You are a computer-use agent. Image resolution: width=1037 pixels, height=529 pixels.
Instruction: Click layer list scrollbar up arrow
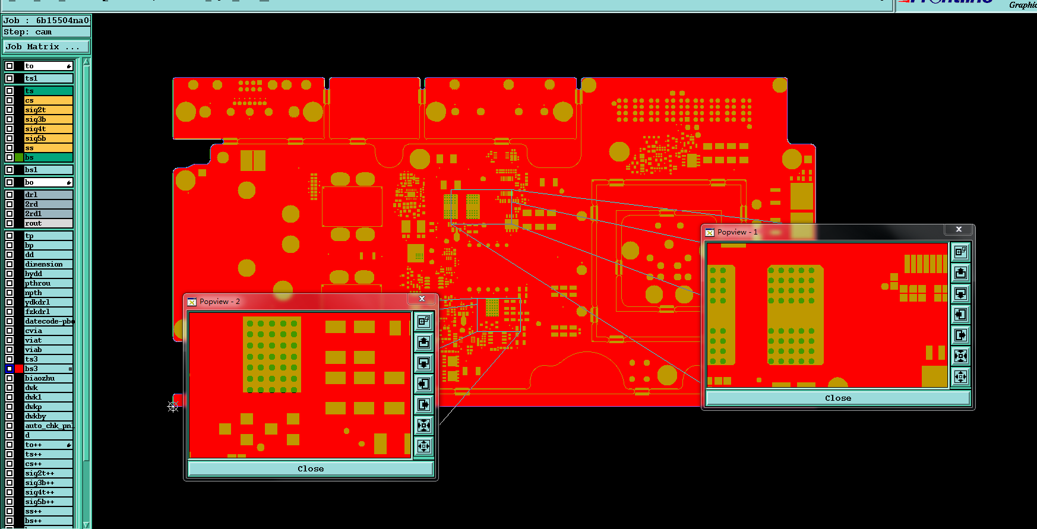click(87, 62)
